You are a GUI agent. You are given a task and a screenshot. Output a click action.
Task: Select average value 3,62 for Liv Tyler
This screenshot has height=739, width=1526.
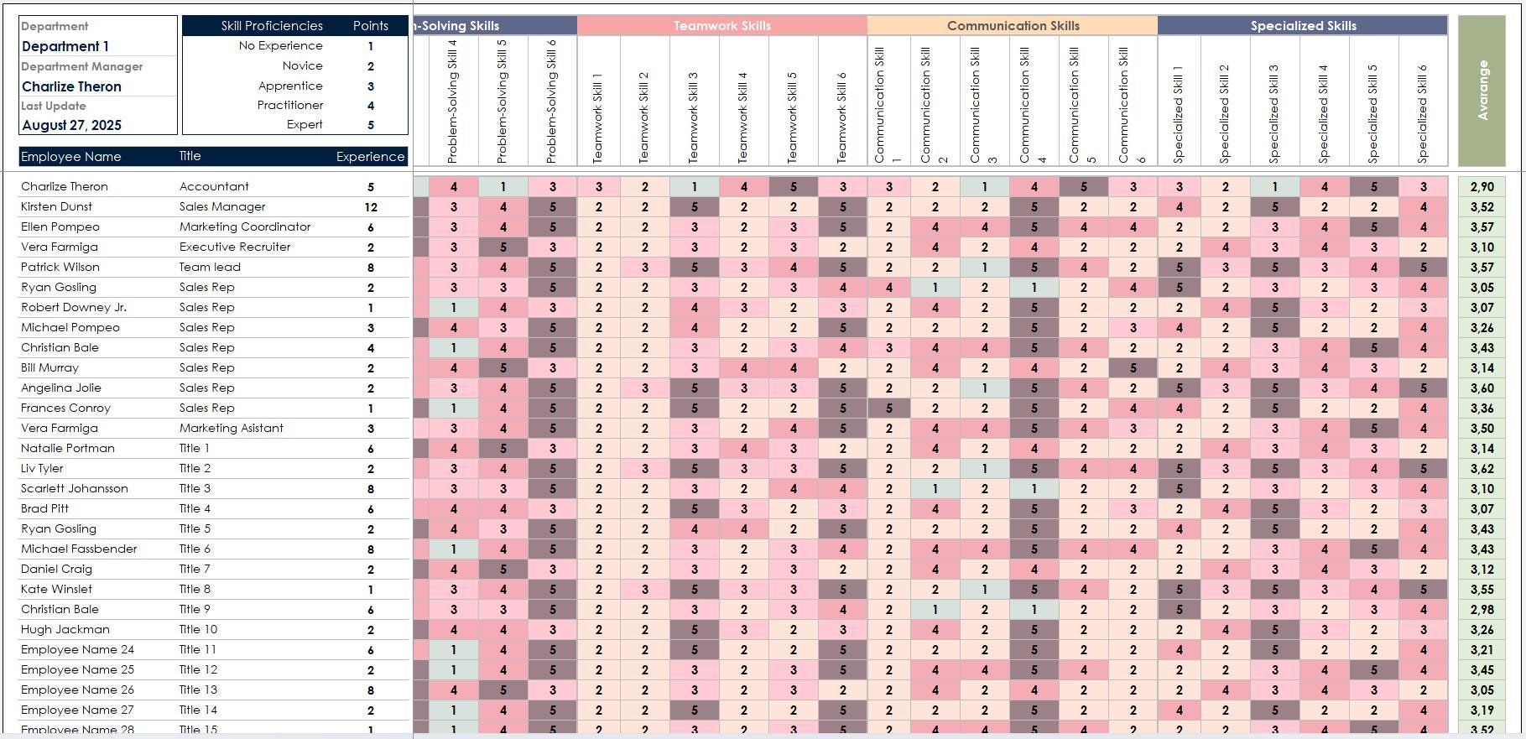point(1482,469)
